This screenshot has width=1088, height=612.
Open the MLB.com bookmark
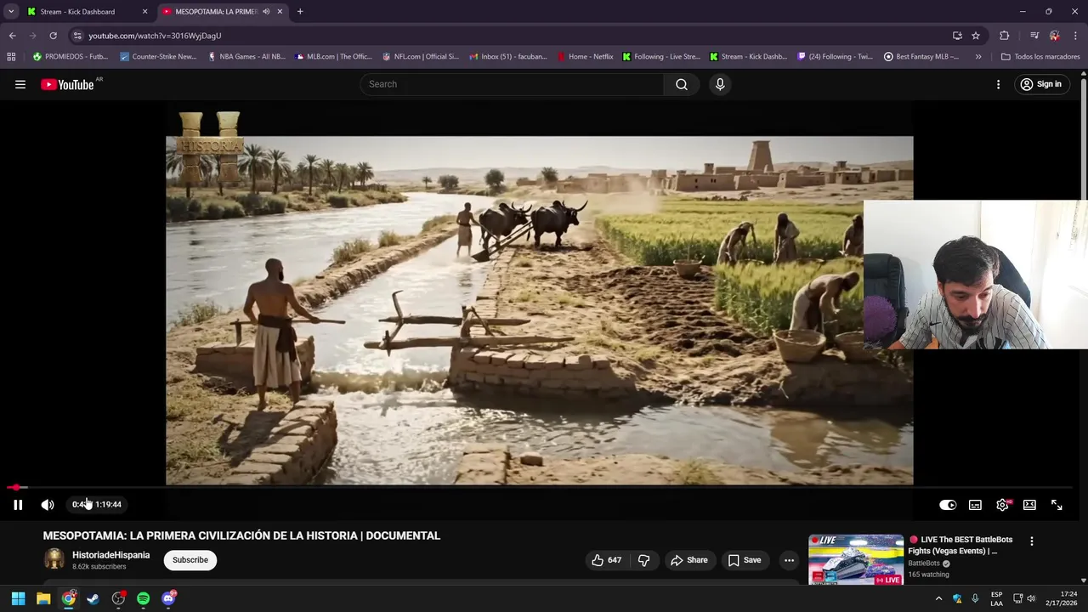tap(333, 57)
